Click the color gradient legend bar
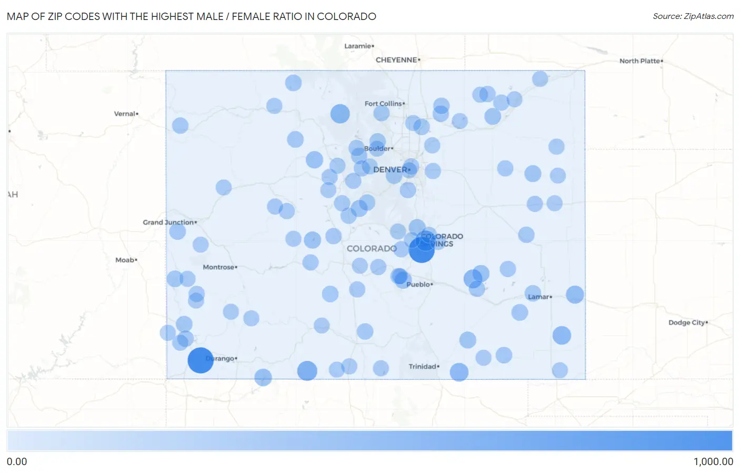Viewport: 740px width, 473px height. (x=370, y=441)
